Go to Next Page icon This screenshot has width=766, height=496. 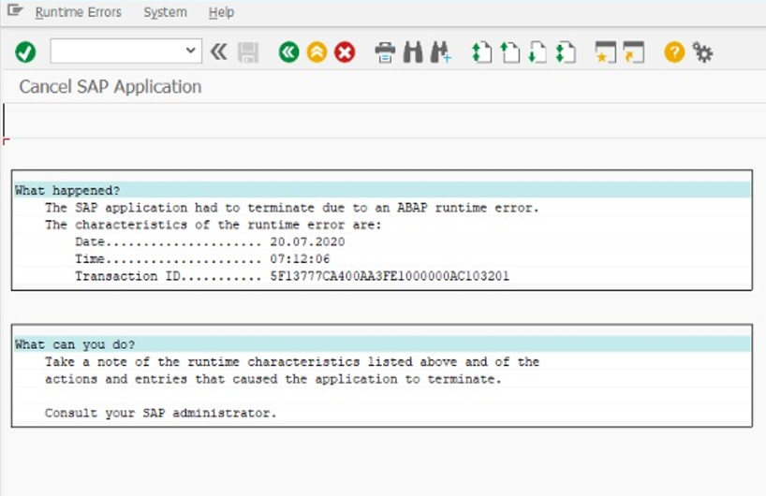pyautogui.click(x=538, y=52)
